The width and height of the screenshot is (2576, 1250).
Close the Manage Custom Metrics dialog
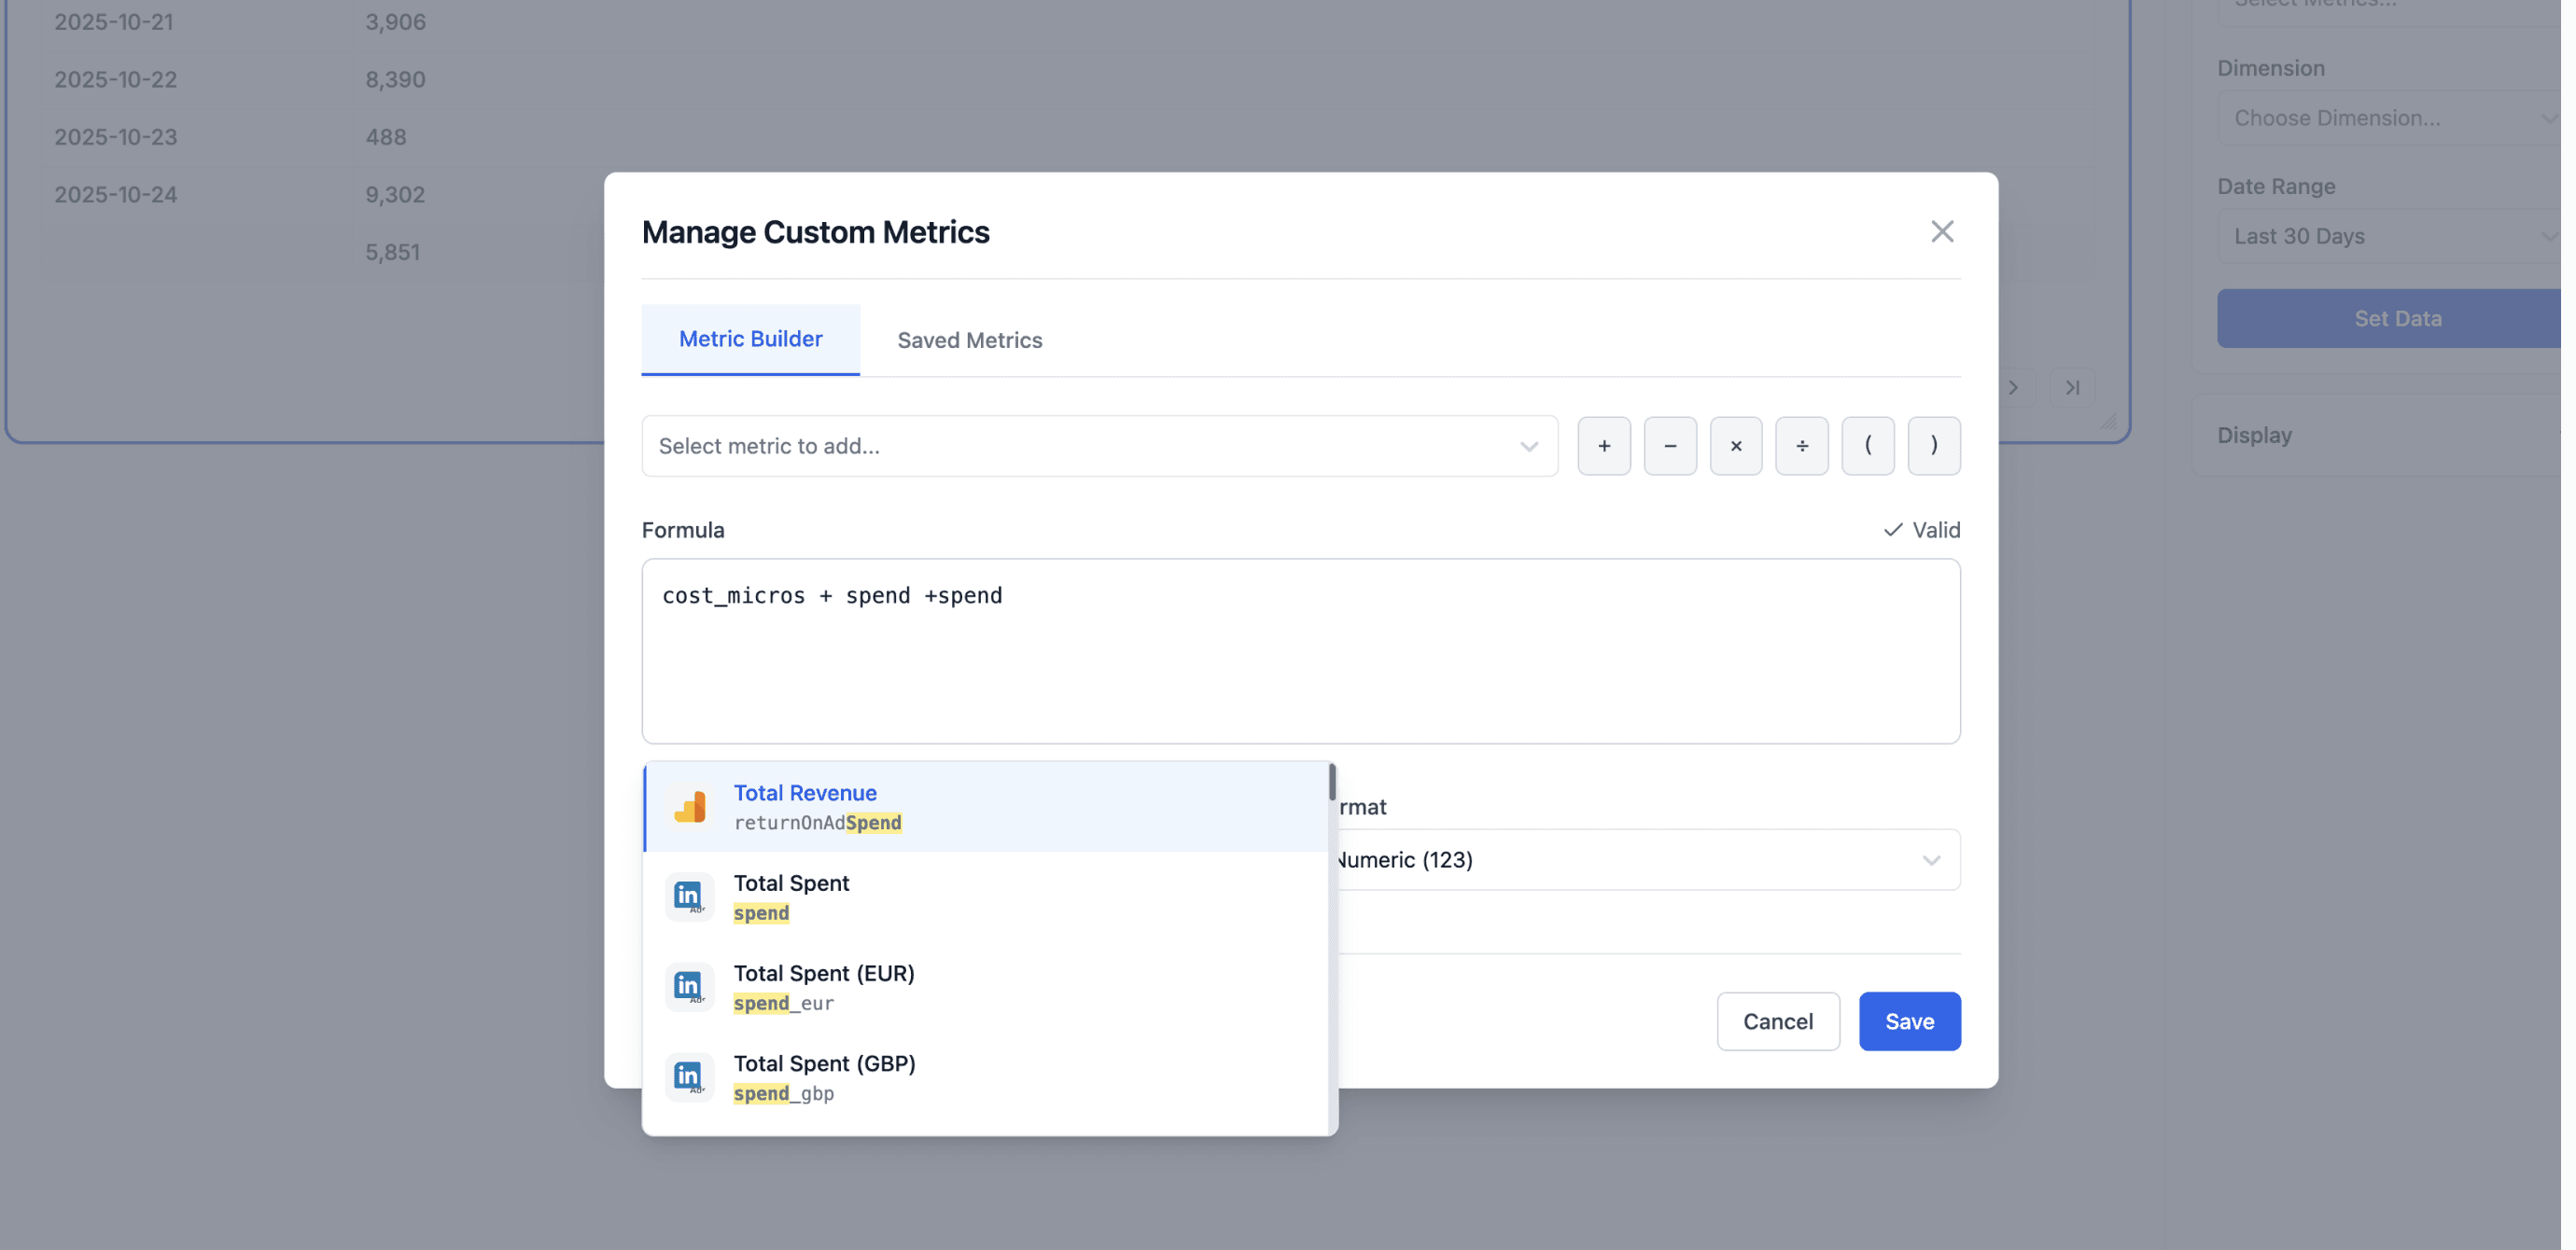point(1941,230)
